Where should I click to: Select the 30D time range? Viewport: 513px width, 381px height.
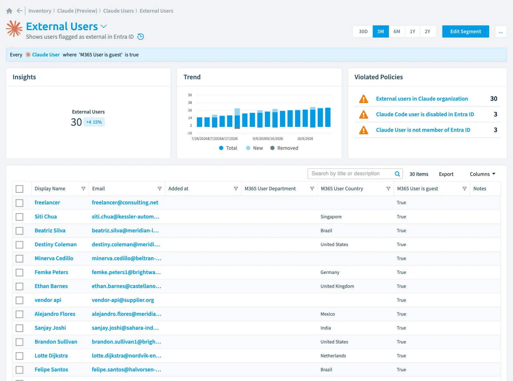click(x=363, y=31)
